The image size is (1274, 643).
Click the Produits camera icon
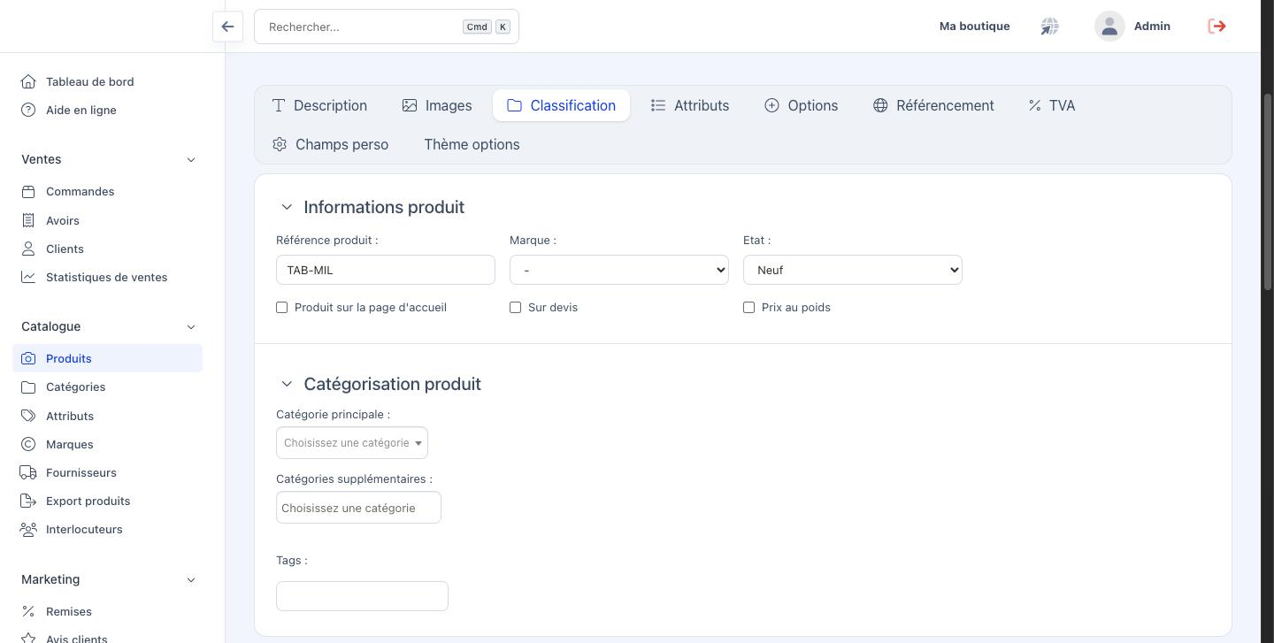[x=28, y=358]
